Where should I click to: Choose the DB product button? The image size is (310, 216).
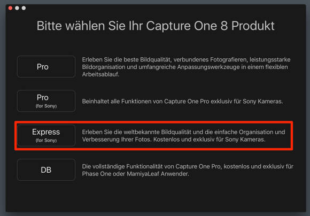(x=46, y=169)
